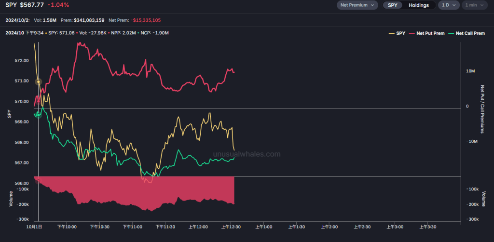494x242 pixels.
Task: Hide the Net Put Prem legend series
Action: [427, 33]
